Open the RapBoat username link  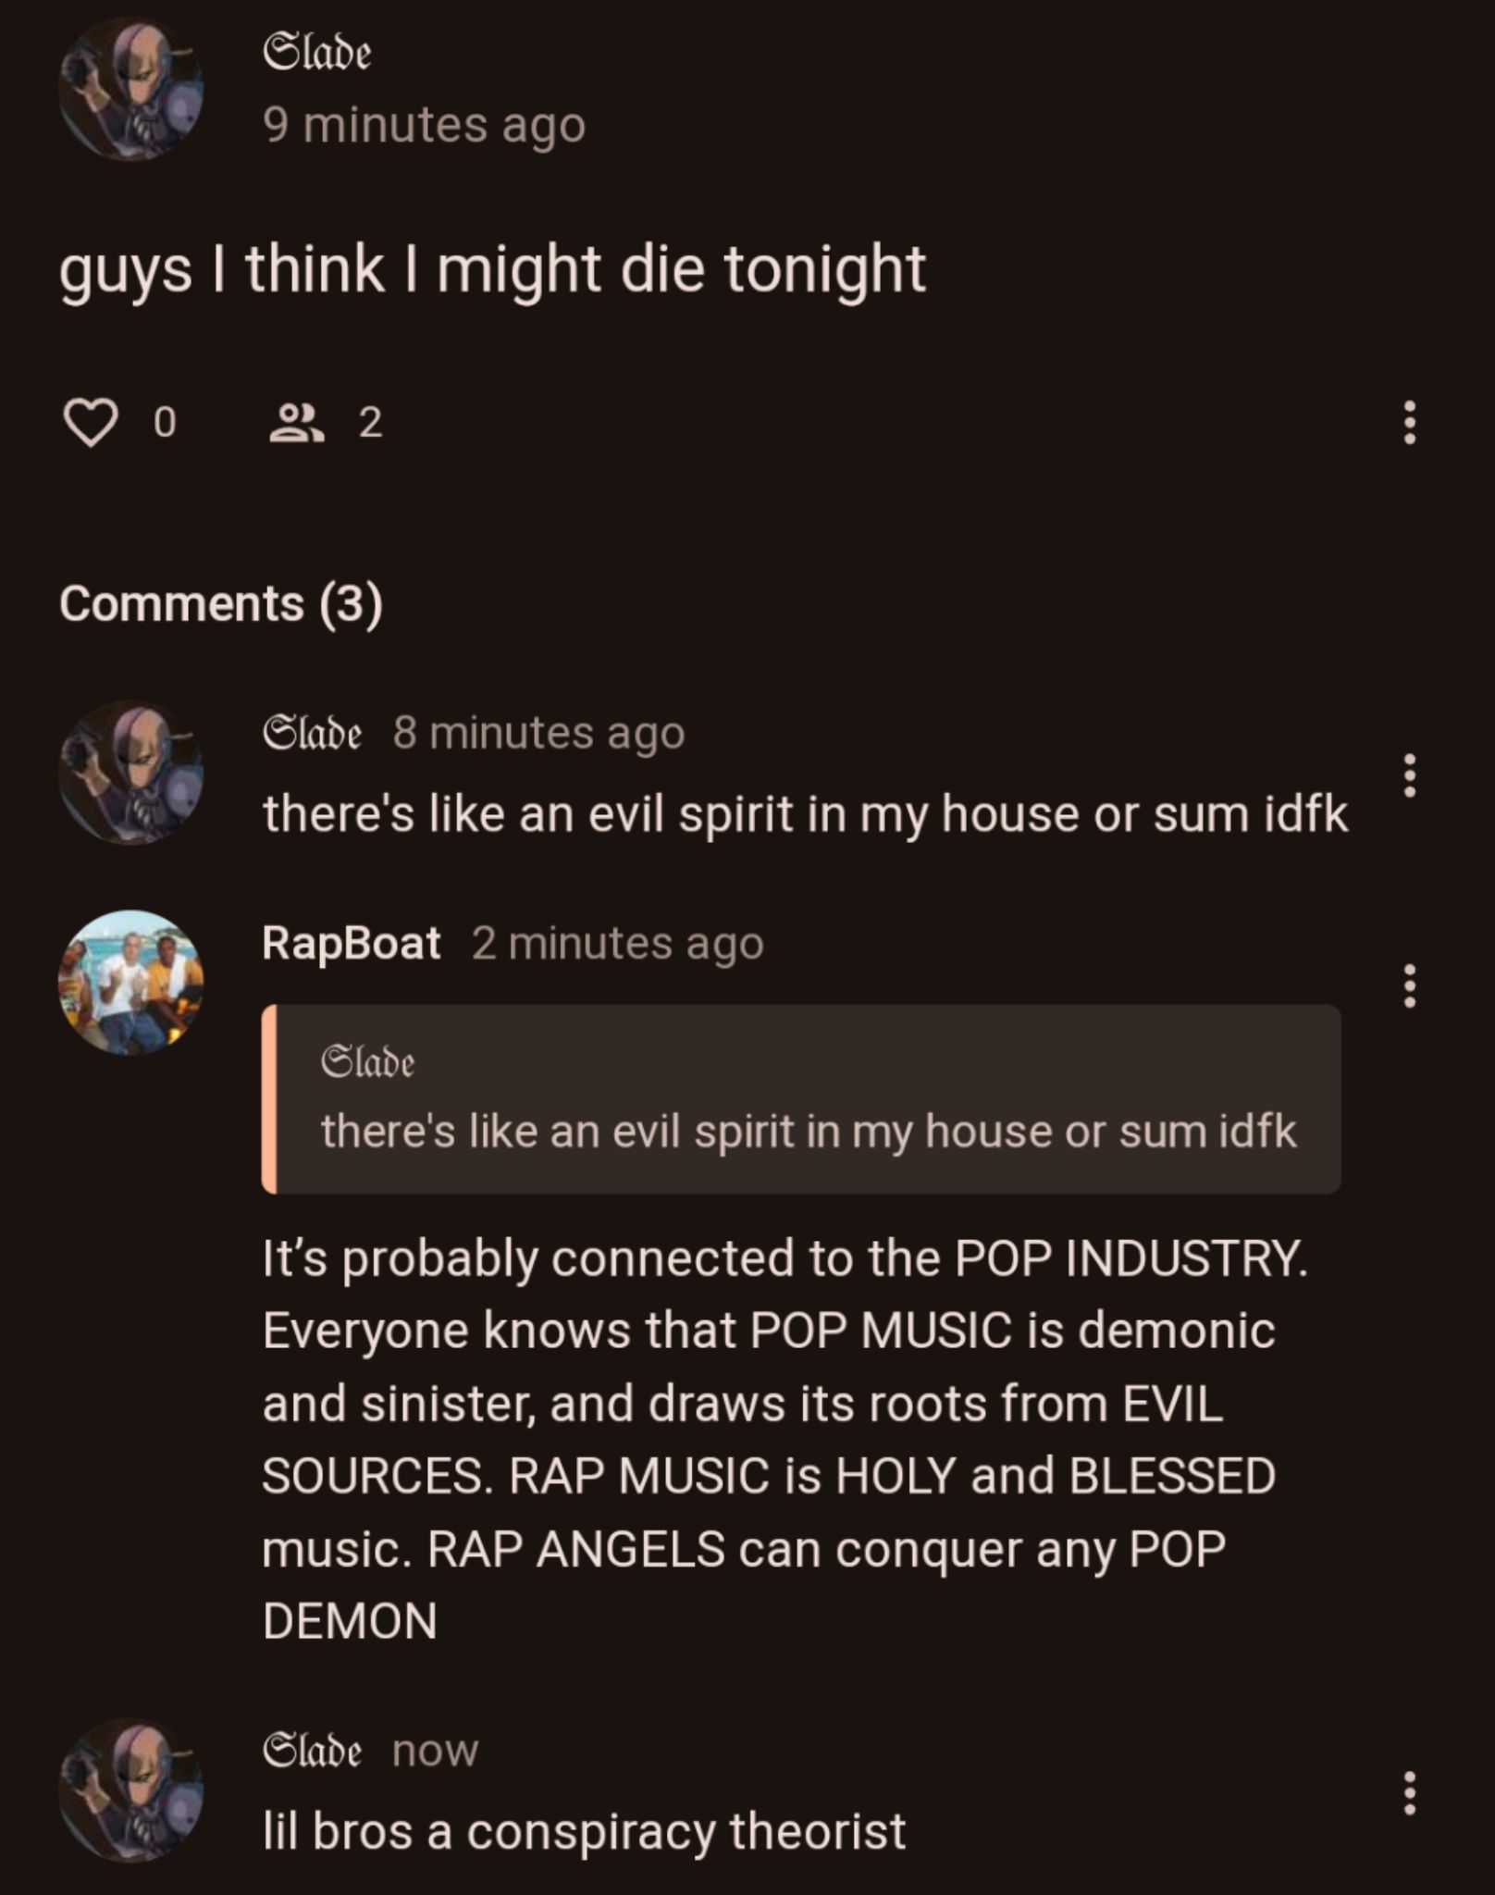(x=352, y=943)
